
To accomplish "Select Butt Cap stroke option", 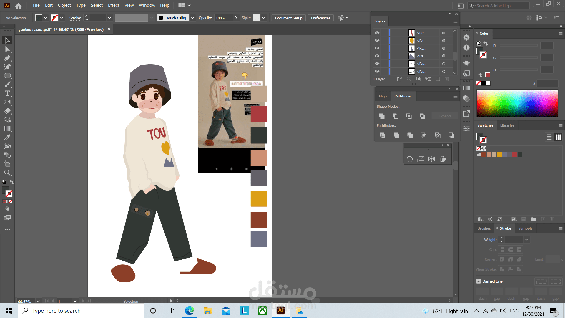I will coord(502,250).
